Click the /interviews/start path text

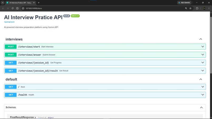(x=29, y=47)
